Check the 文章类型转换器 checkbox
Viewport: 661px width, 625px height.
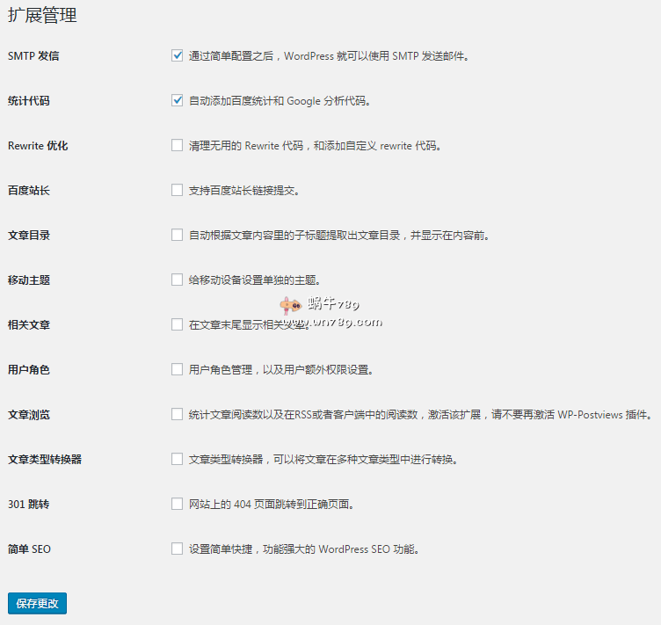(x=178, y=459)
